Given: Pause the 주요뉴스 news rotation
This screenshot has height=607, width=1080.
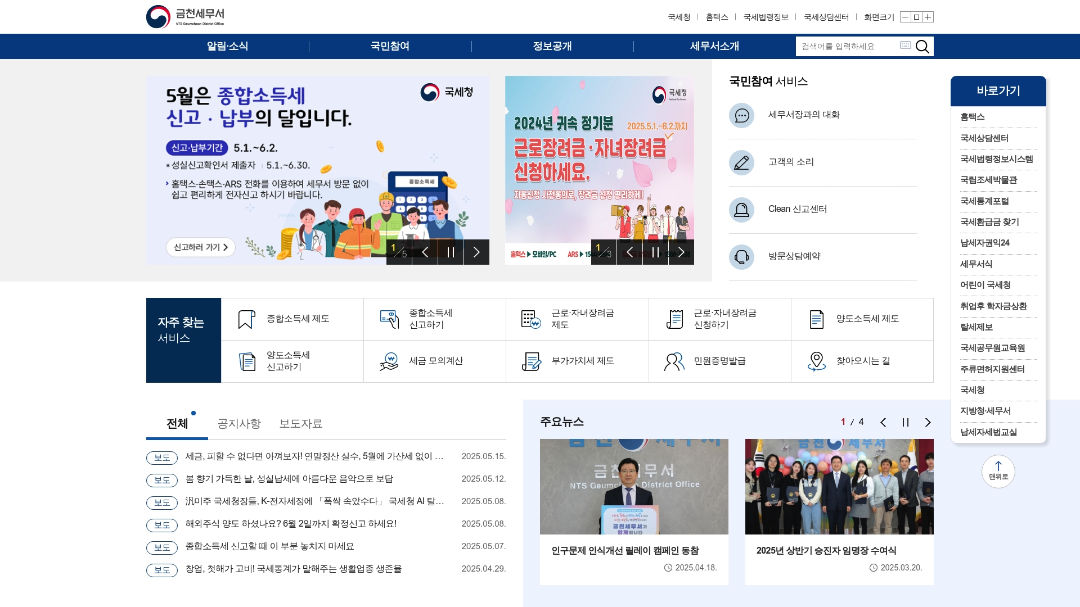Looking at the screenshot, I should (x=905, y=422).
